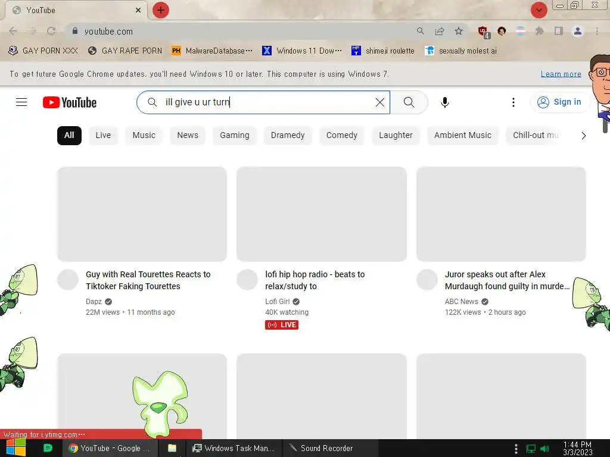The height and width of the screenshot is (457, 610).
Task: Open File Explorer from the taskbar
Action: point(172,448)
